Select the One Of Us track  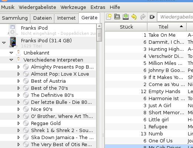(149, 141)
